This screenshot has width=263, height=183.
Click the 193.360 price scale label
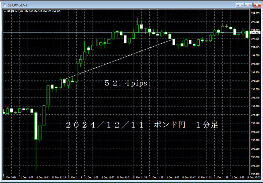coord(255,106)
